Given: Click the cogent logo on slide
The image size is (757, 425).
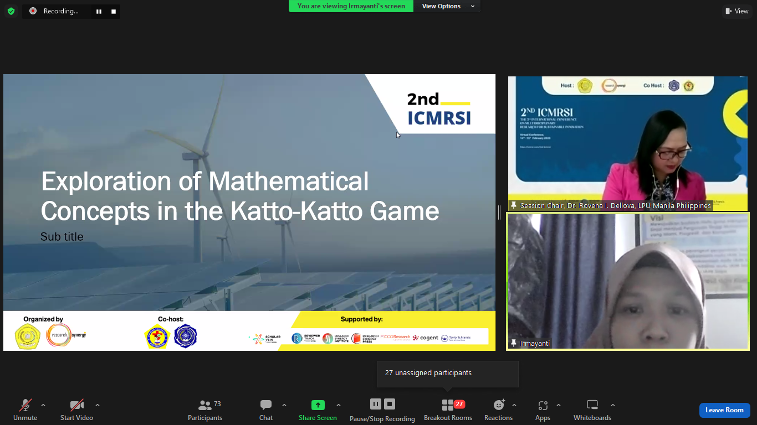Looking at the screenshot, I should [426, 338].
